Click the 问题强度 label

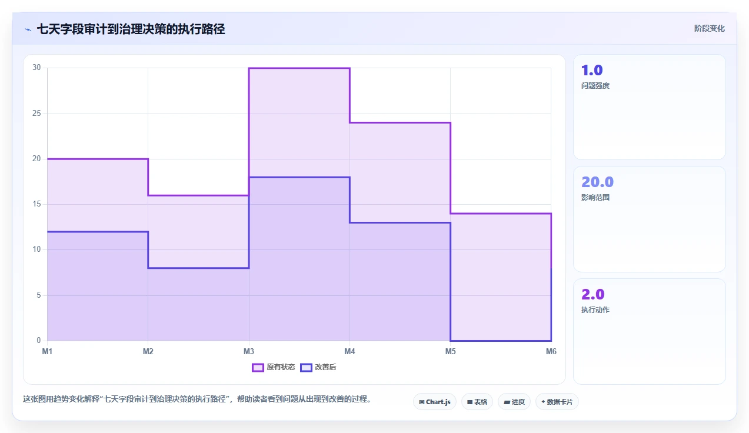[x=595, y=86]
